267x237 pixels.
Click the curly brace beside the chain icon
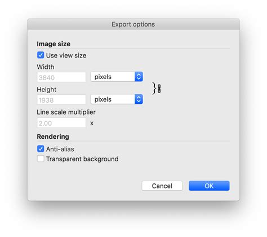pos(154,88)
